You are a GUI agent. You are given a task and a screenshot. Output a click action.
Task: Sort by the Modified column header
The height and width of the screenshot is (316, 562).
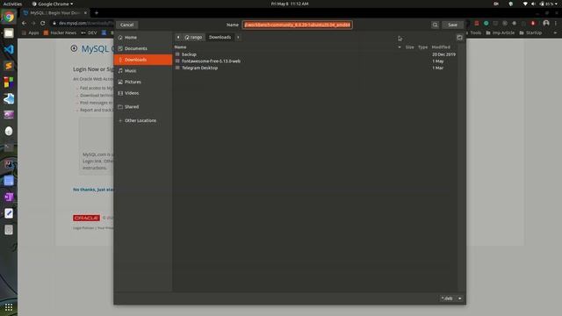click(x=441, y=47)
